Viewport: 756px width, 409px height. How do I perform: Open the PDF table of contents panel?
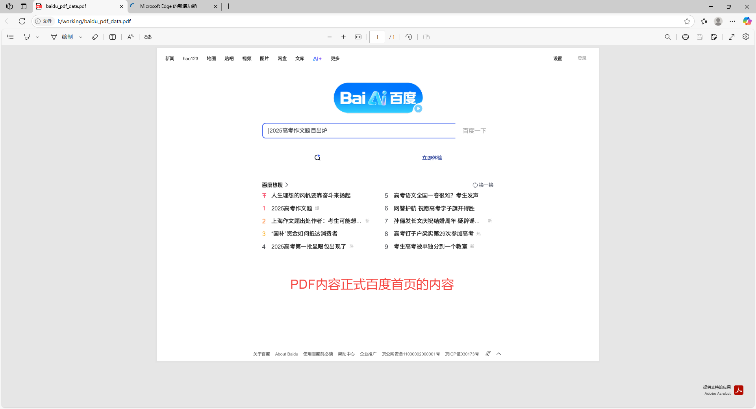click(11, 37)
